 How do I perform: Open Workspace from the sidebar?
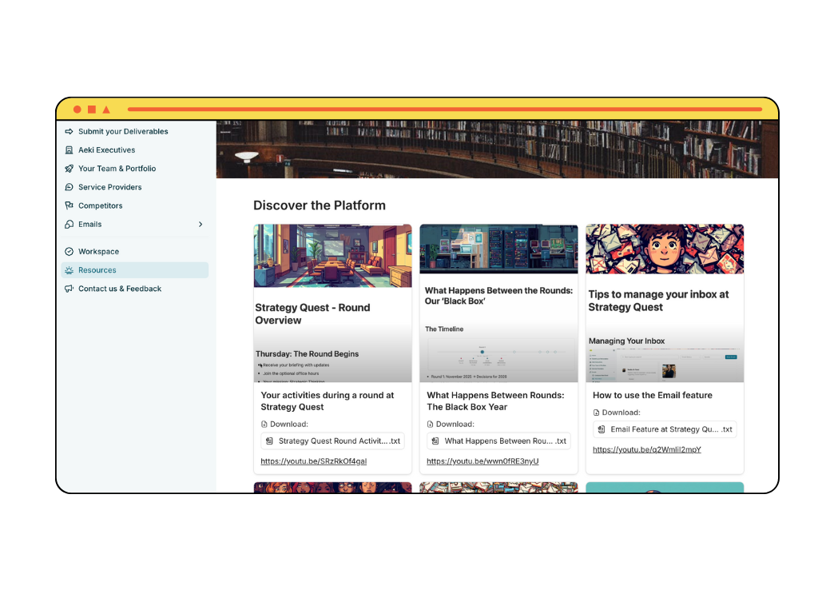pyautogui.click(x=135, y=252)
